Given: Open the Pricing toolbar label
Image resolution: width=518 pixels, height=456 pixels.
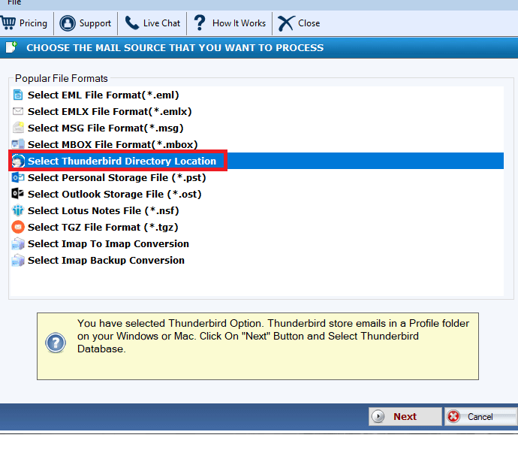Looking at the screenshot, I should click(33, 23).
